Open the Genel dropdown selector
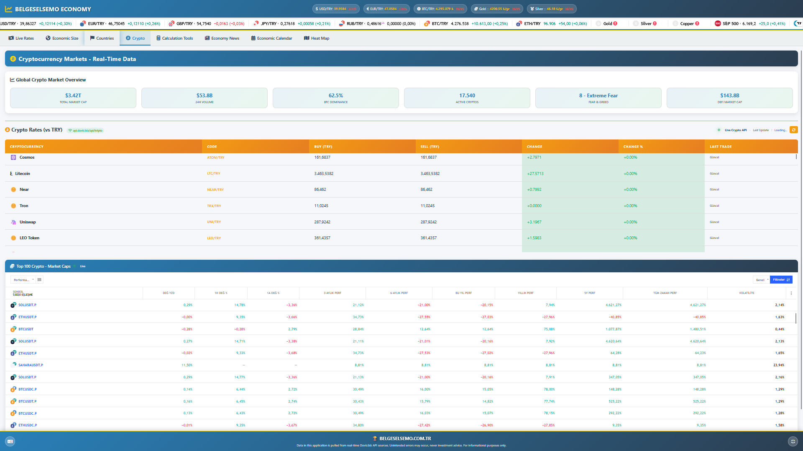 [761, 280]
